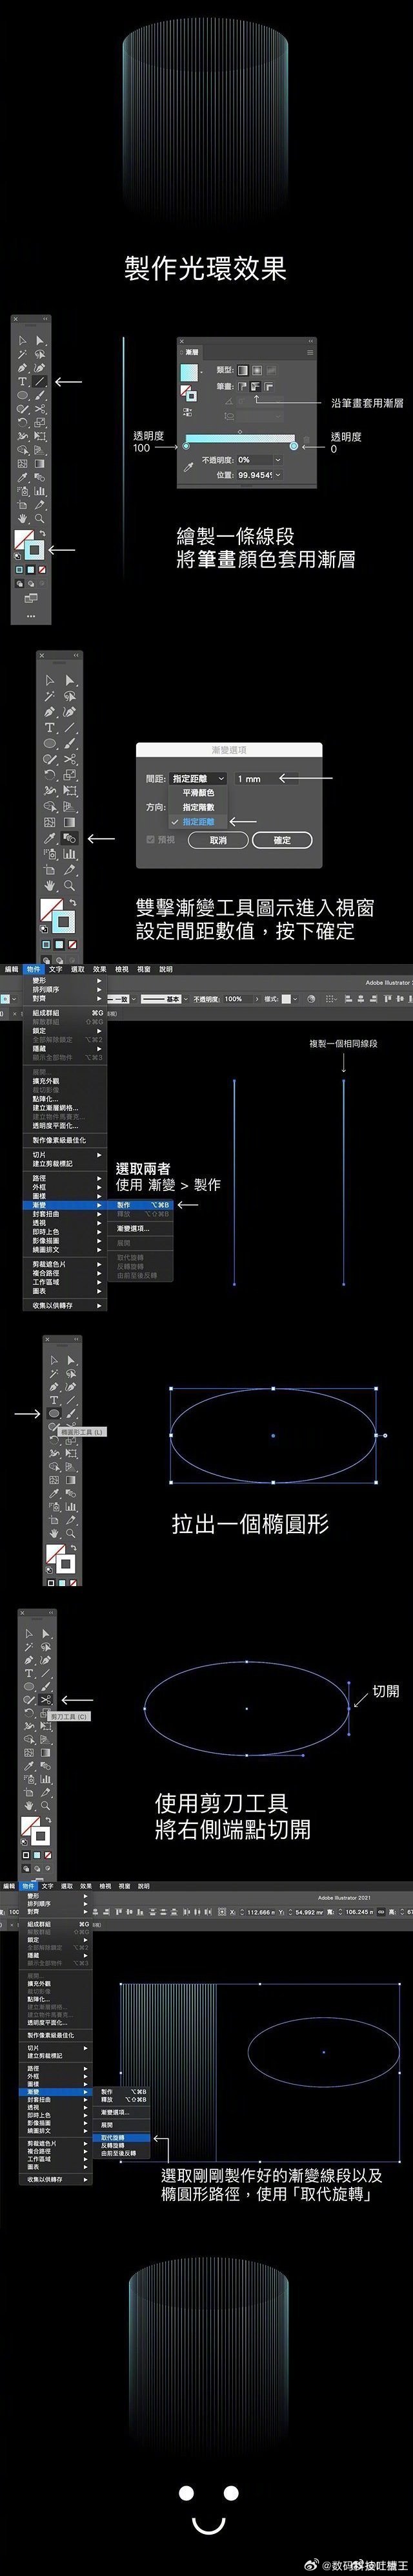The width and height of the screenshot is (413, 2576).
Task: Select the Scissors tool labeled 剪刀工具 (C)
Action: (45, 1700)
